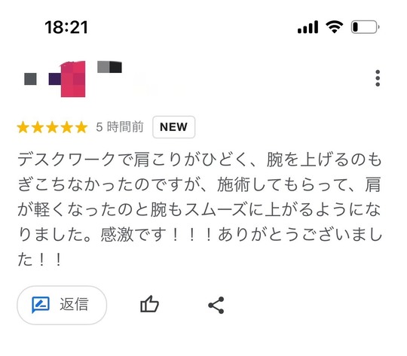Click the fifth yellow rating star
The width and height of the screenshot is (407, 356).
click(81, 127)
